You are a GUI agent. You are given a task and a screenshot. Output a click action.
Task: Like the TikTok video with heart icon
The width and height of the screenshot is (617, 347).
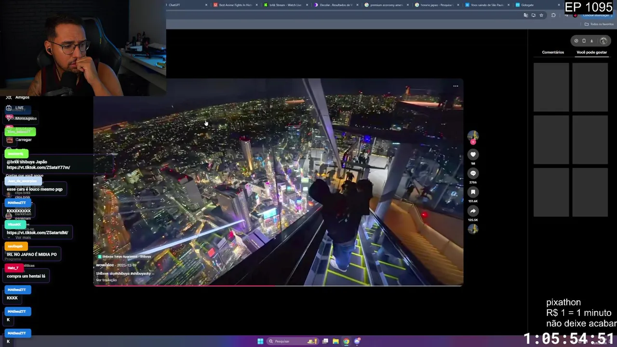coord(473,154)
